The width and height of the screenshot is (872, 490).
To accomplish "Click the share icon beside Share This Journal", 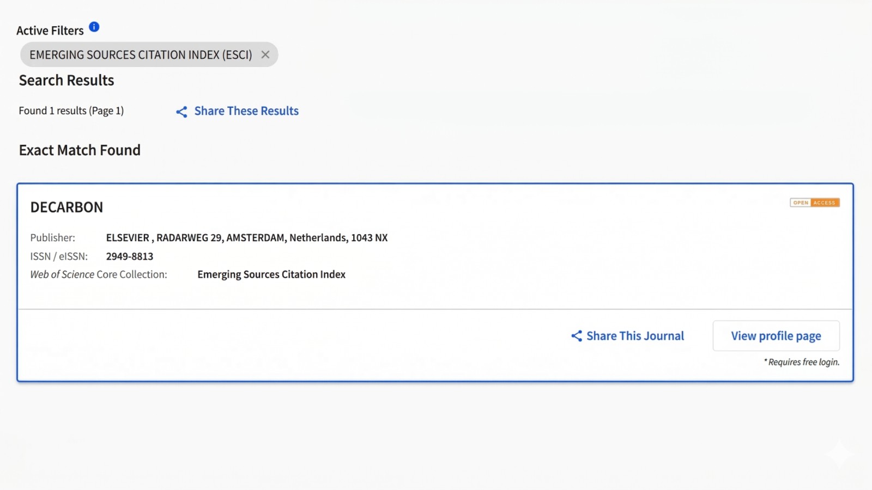I will 576,336.
